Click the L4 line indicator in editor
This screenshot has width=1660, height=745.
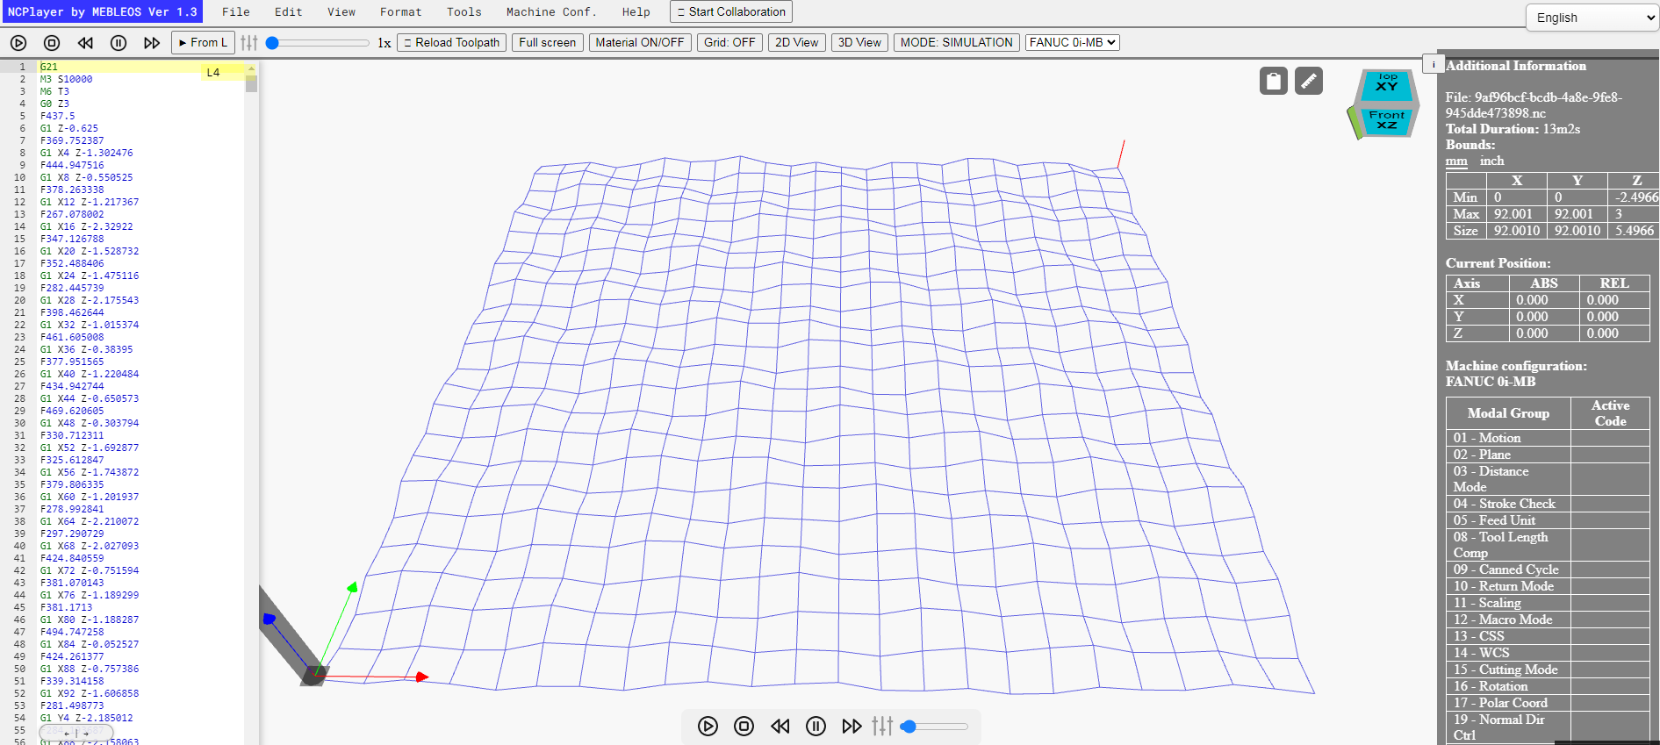[x=213, y=73]
